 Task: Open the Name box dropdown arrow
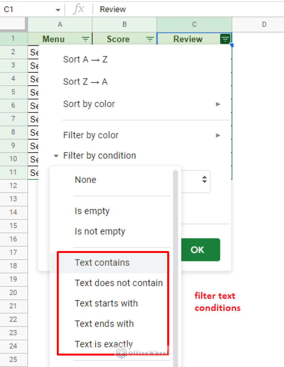click(58, 9)
